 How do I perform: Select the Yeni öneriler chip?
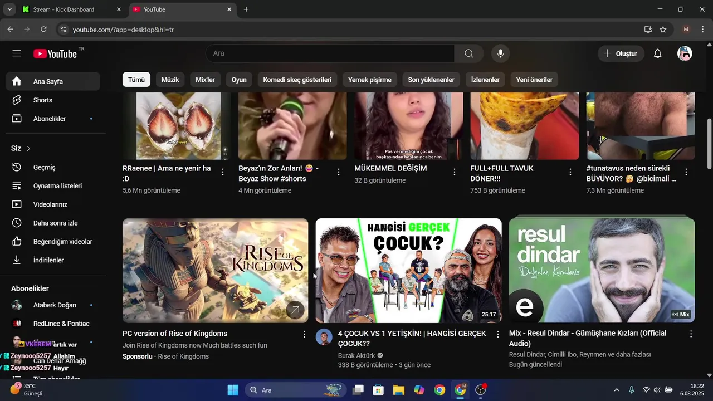pyautogui.click(x=534, y=80)
